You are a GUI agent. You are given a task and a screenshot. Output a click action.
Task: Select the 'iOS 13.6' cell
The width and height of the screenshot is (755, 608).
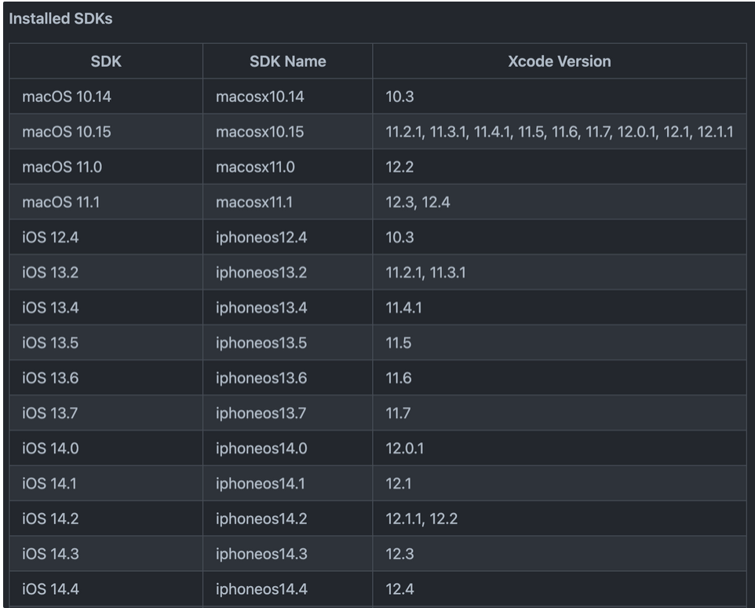106,378
